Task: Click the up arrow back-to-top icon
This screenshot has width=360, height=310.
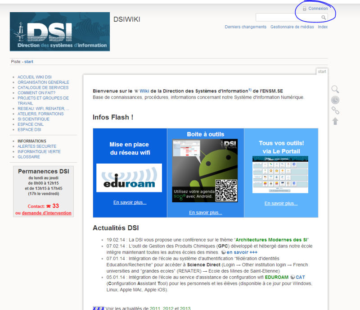Action: (x=335, y=121)
